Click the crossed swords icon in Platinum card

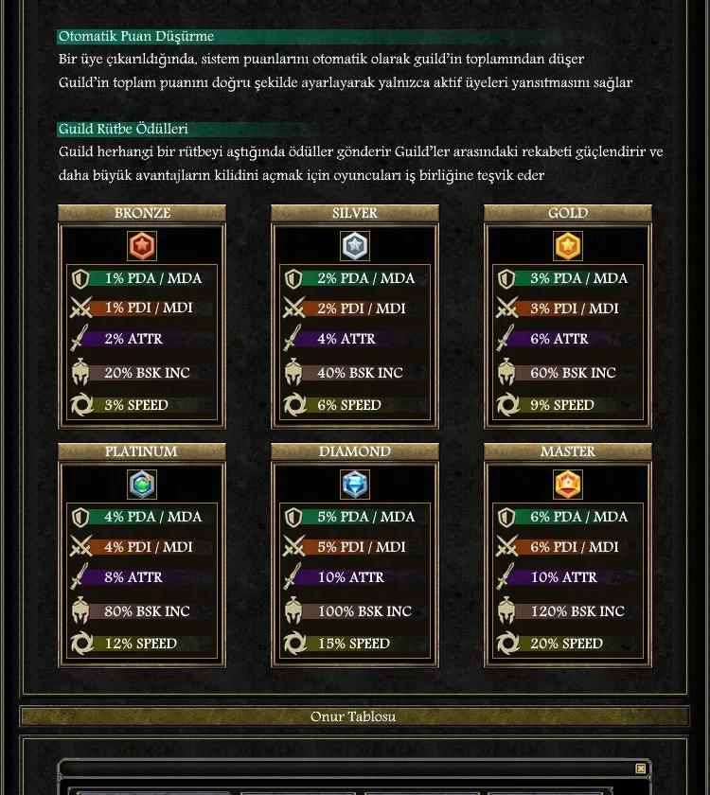82,546
